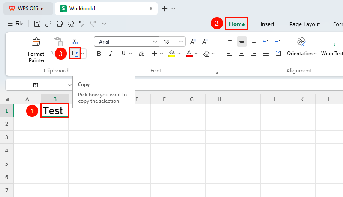This screenshot has width=343, height=197.
Task: Apply cell borders icon
Action: pos(154,54)
